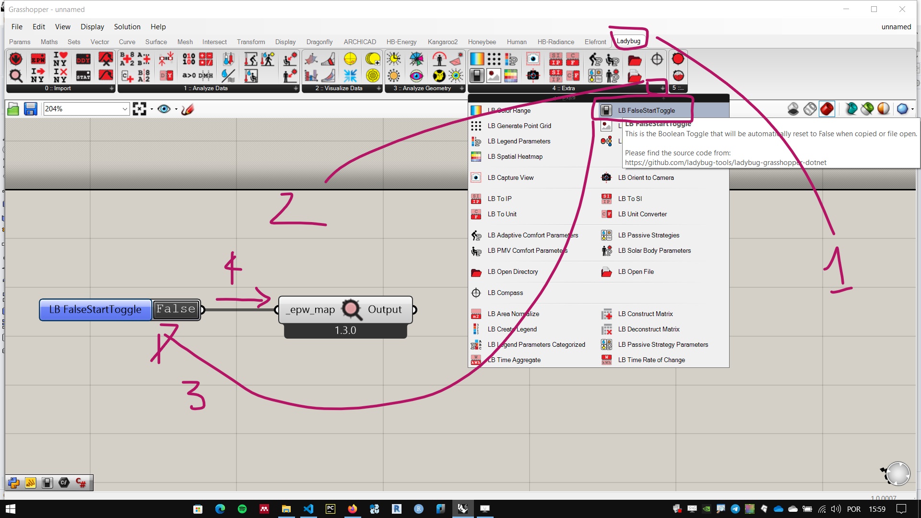Click the LB Color Range ribbon icon

tap(477, 59)
